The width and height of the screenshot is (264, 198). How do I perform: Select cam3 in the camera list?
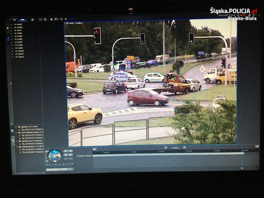pyautogui.click(x=19, y=30)
